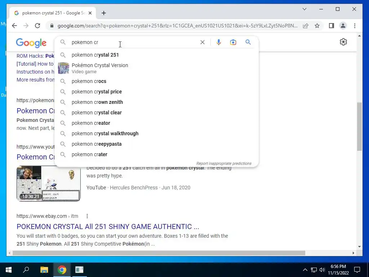Open File Explorer from taskbar
369x277 pixels.
(44, 270)
